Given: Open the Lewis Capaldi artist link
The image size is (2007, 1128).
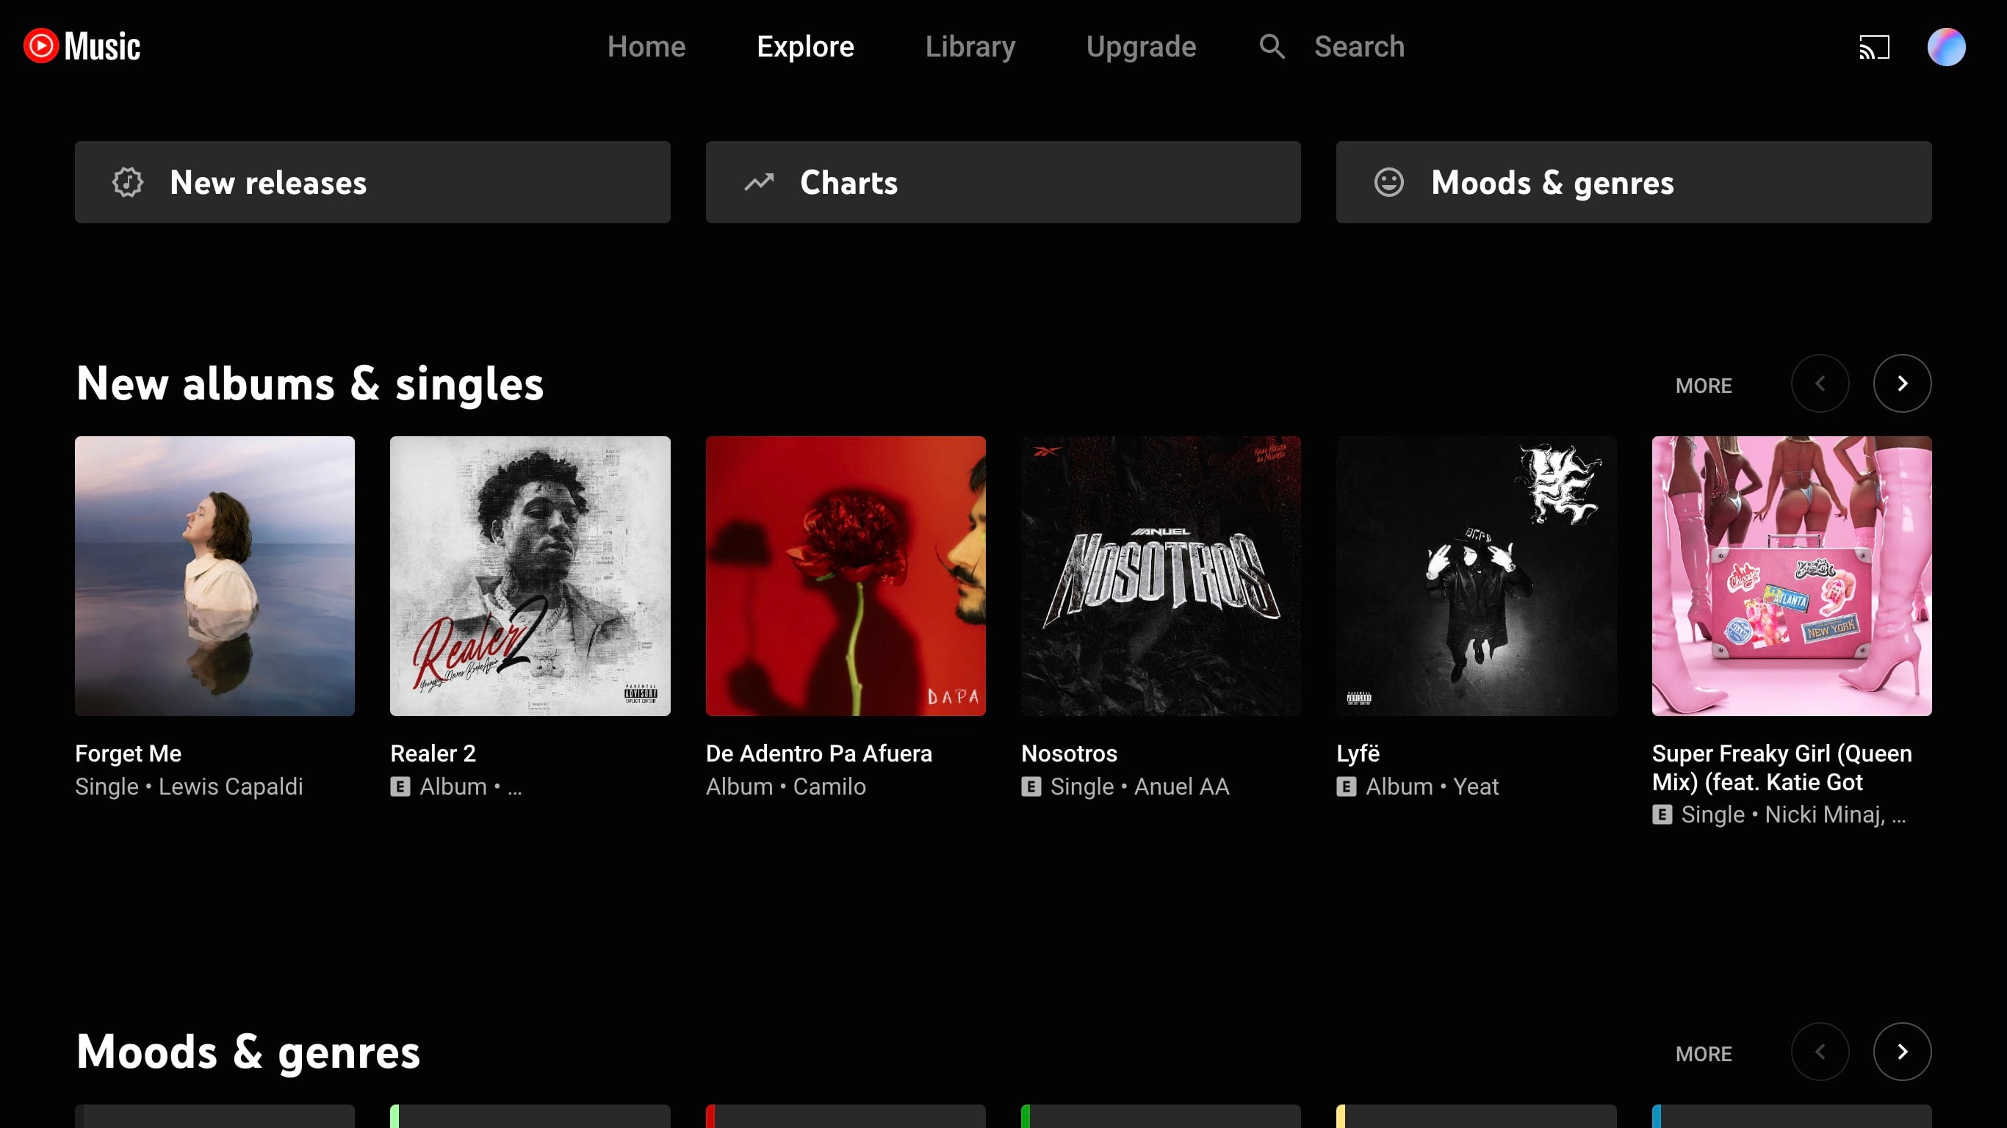Looking at the screenshot, I should pos(231,787).
